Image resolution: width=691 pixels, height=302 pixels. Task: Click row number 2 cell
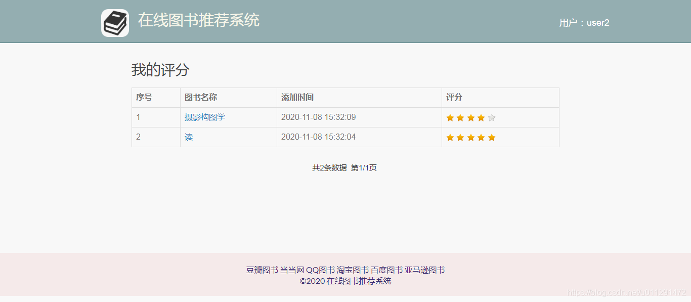156,137
